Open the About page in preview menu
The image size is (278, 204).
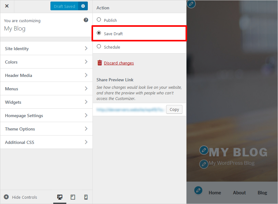coord(239,193)
